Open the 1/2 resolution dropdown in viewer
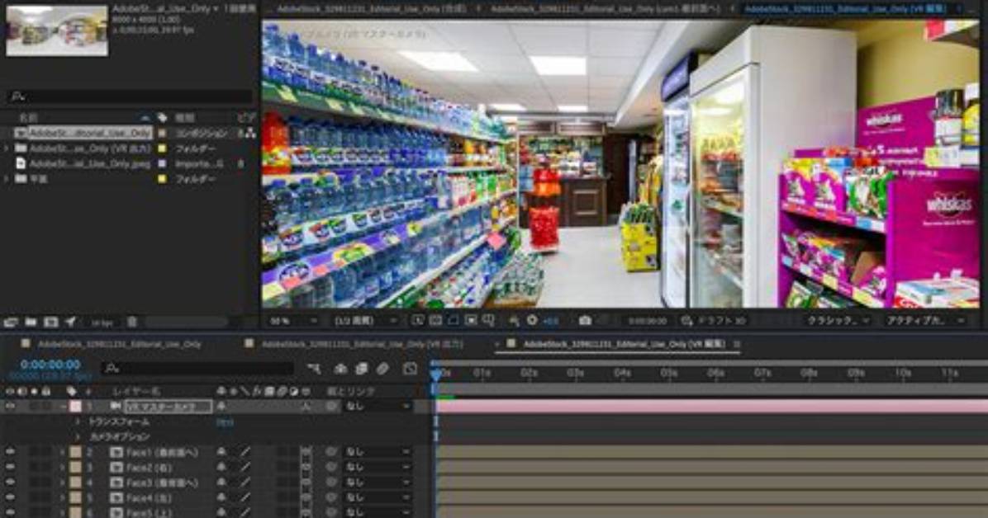Viewport: 988px width, 518px height. pos(365,321)
